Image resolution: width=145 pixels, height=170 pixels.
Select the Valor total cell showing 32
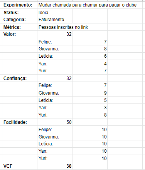tap(55, 34)
